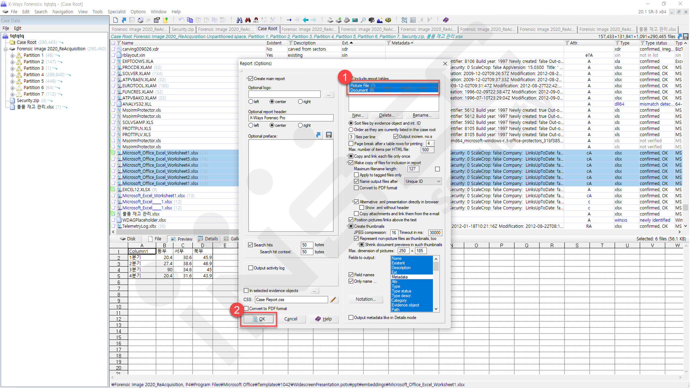Click the load preface blue arrow icon
Screen dimensions: 690x388
click(x=318, y=135)
